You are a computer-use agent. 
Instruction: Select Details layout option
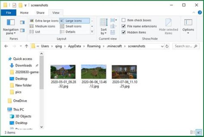(68, 32)
